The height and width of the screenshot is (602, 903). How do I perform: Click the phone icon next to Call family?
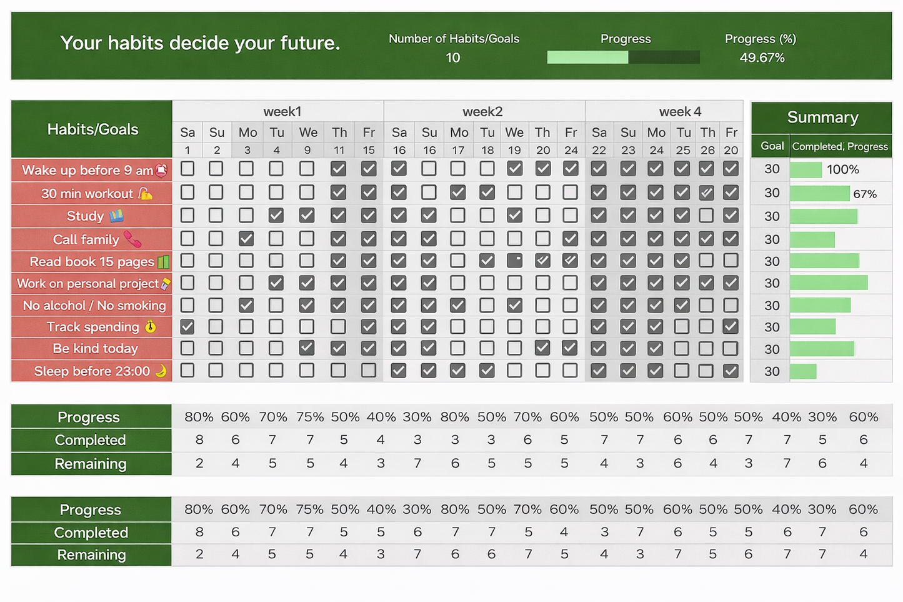[132, 239]
